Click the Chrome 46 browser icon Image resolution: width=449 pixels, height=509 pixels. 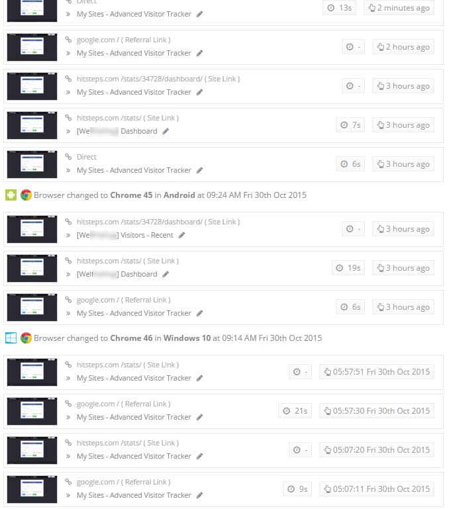[26, 338]
